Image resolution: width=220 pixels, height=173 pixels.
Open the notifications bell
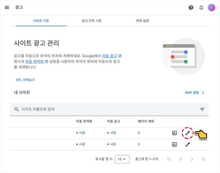201,7
